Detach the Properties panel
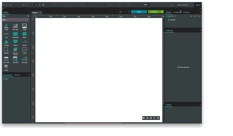Screen dimensions: 233x136 pos(200,30)
